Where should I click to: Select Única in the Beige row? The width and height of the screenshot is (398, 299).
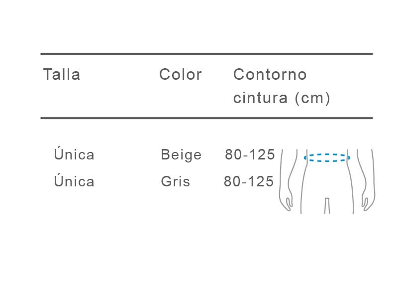pos(74,153)
